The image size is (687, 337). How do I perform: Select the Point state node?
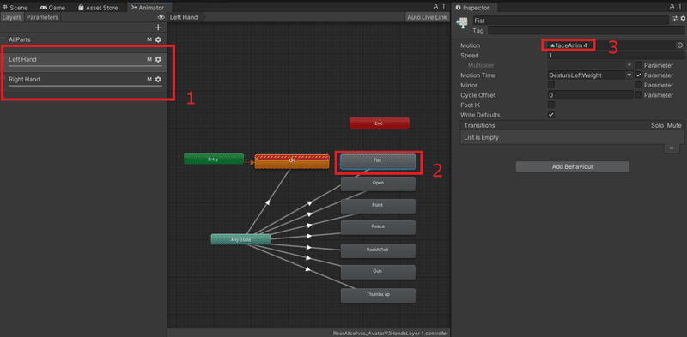378,206
